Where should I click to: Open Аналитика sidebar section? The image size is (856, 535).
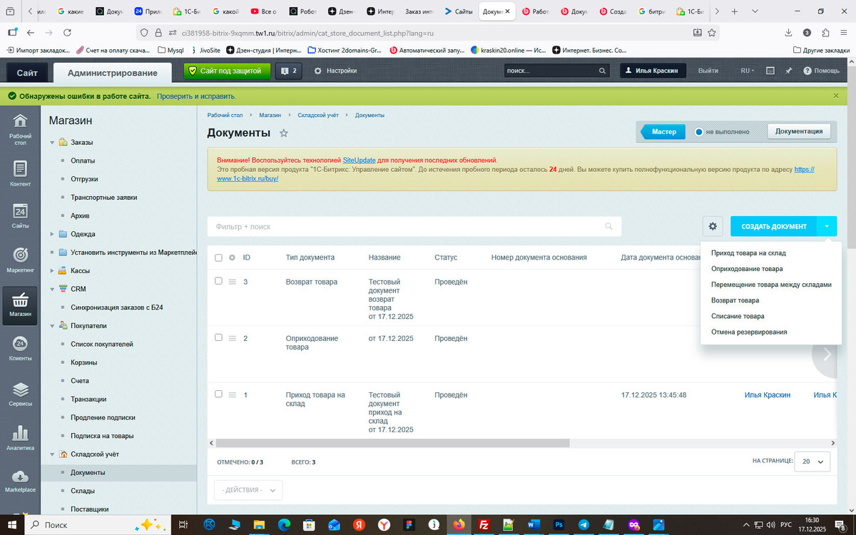[x=20, y=438]
